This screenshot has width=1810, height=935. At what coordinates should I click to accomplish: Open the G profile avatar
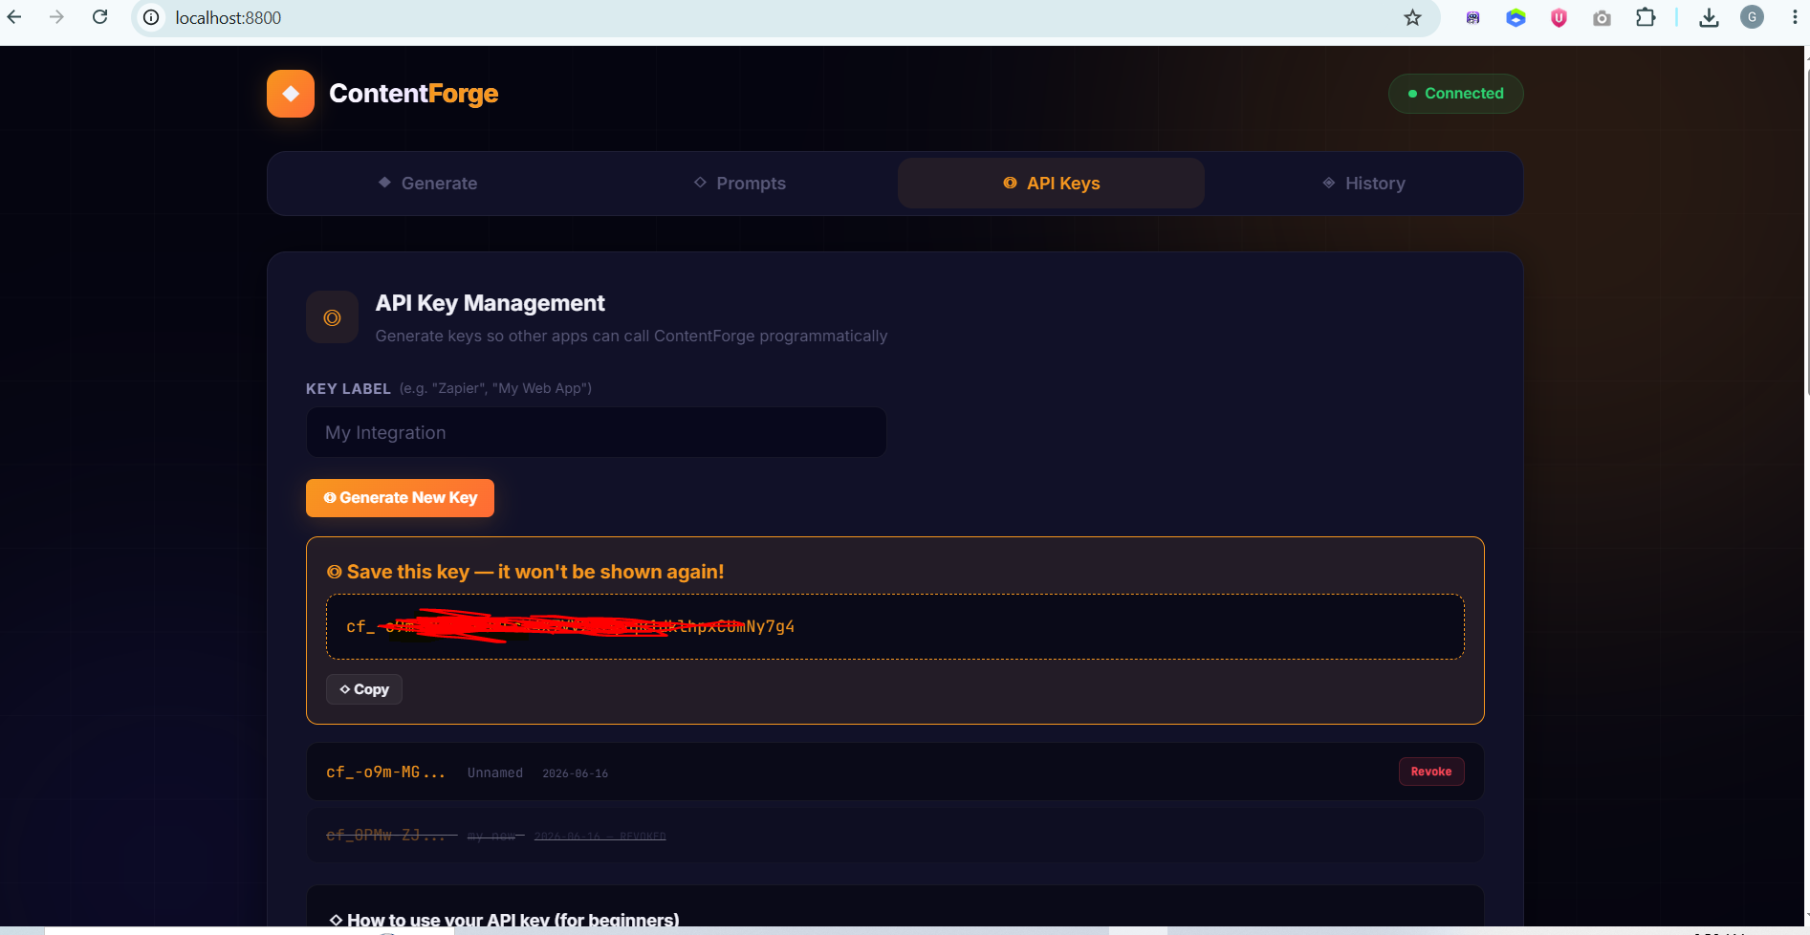click(x=1752, y=17)
